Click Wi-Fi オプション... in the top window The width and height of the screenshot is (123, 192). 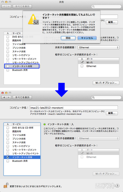106,83
